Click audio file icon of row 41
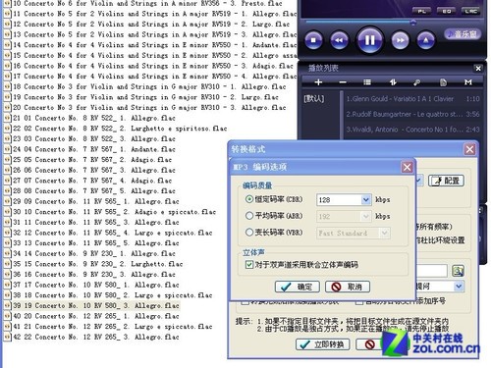Image resolution: width=491 pixels, height=368 pixels. (7, 327)
